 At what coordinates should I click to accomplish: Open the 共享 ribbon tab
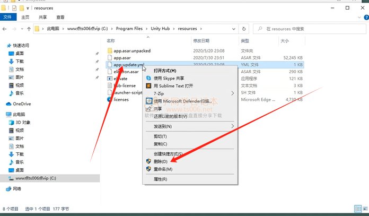[x=42, y=17]
